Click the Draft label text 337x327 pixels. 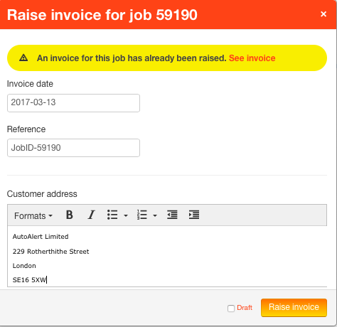point(245,308)
